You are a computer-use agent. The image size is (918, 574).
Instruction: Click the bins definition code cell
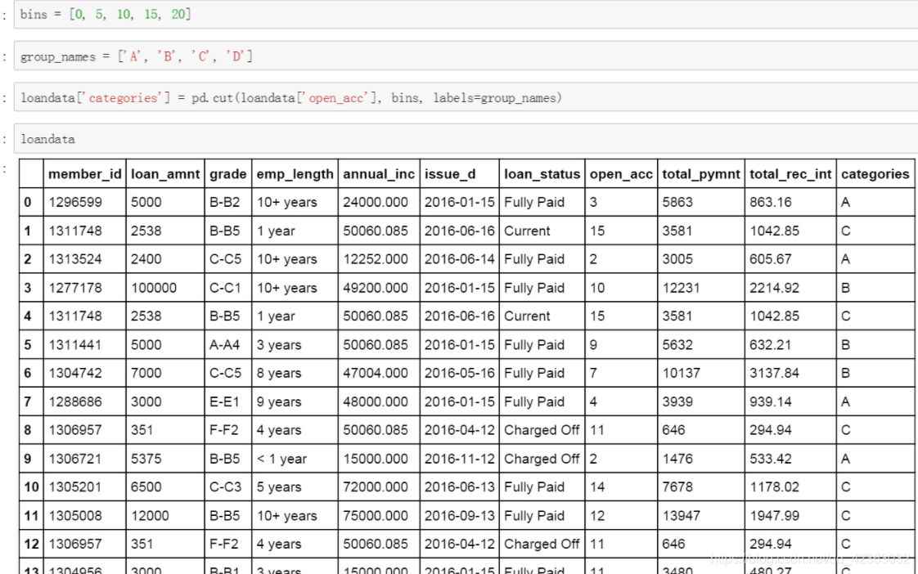pos(466,14)
